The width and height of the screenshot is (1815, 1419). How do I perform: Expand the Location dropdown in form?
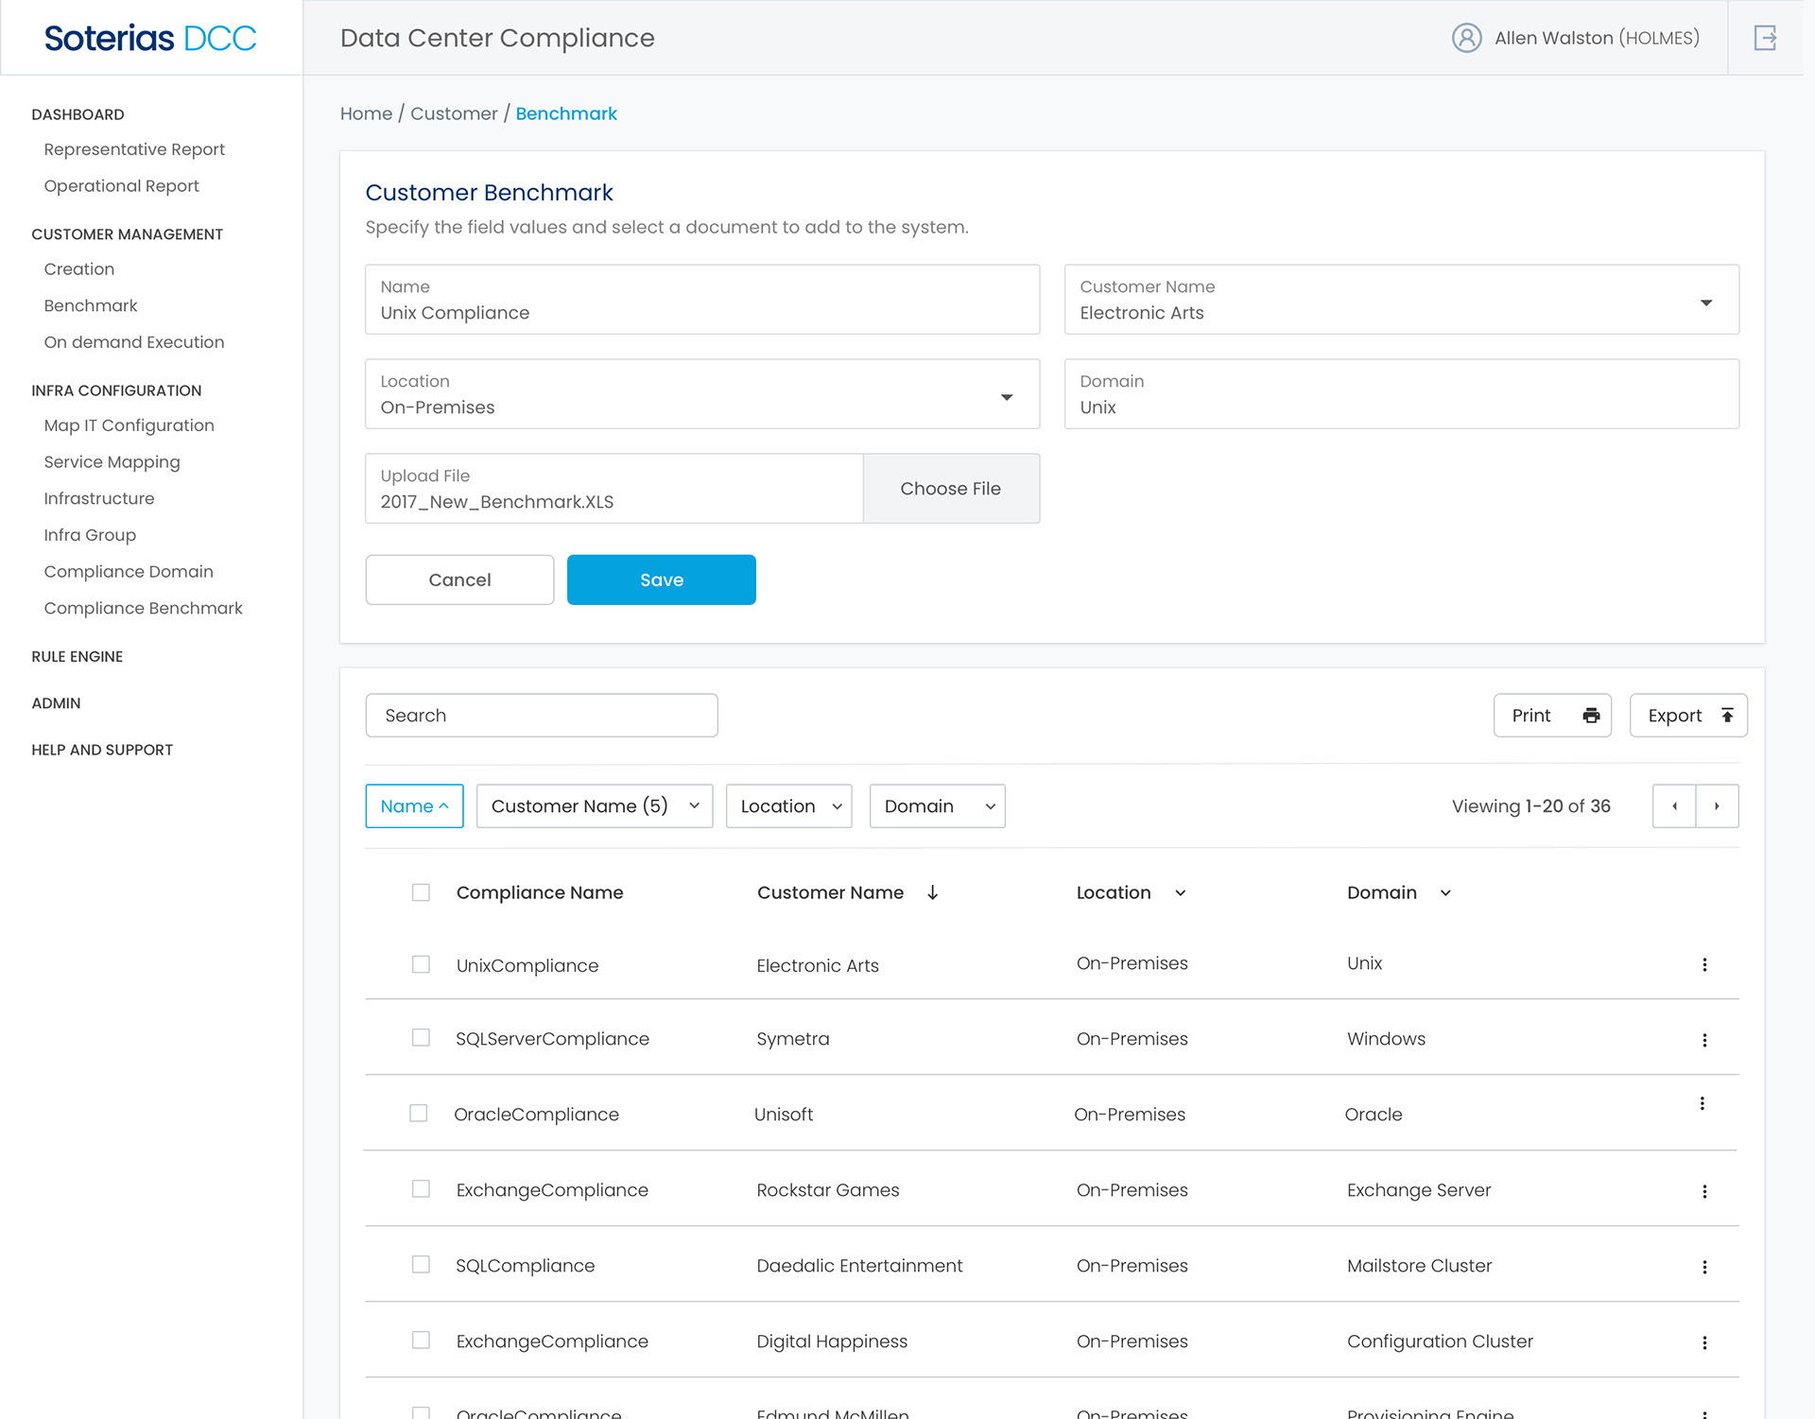point(1007,397)
